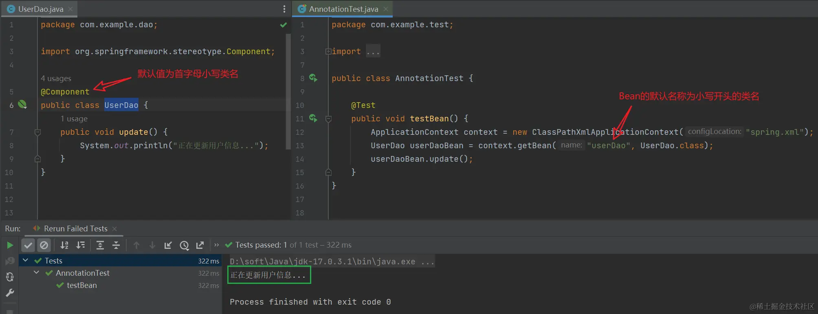Collapse the AnnotationTest tree node
Image resolution: width=818 pixels, height=314 pixels.
point(36,272)
